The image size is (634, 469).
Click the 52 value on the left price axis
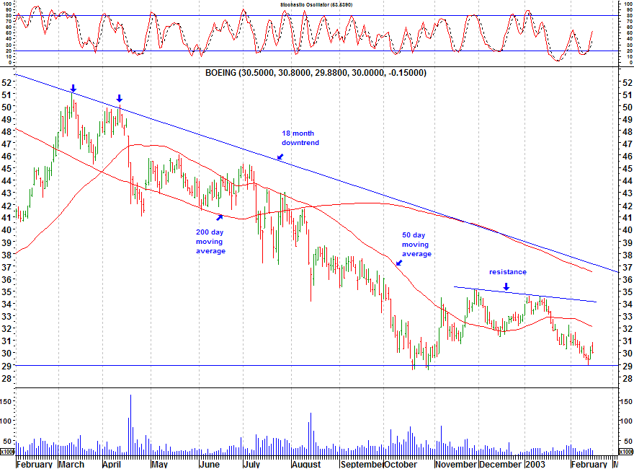(x=7, y=82)
